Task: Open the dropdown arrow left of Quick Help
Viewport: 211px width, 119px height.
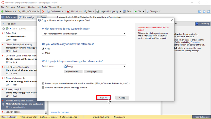Action: [x=176, y=24]
